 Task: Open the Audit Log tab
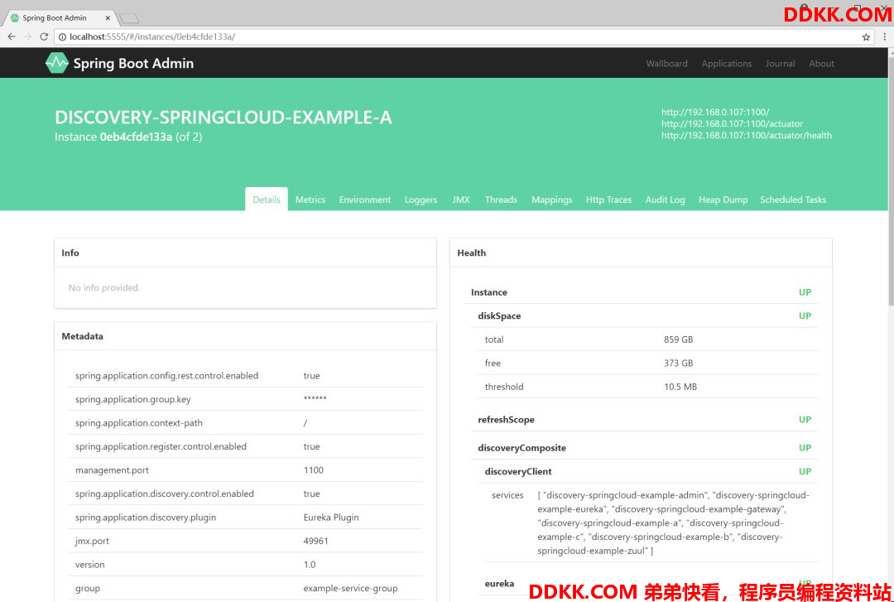[x=665, y=199]
